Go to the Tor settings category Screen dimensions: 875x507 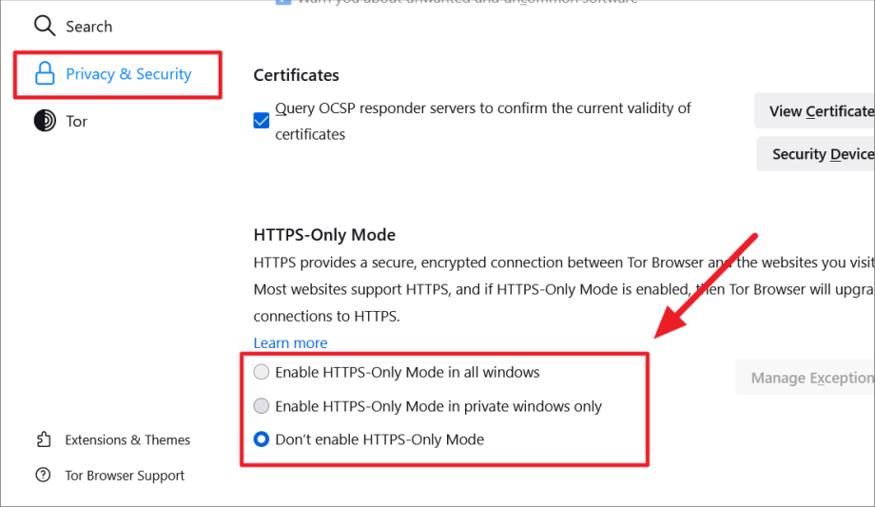pos(76,122)
